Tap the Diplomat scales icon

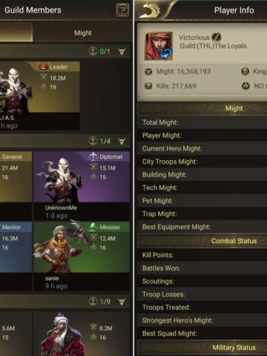tap(93, 156)
